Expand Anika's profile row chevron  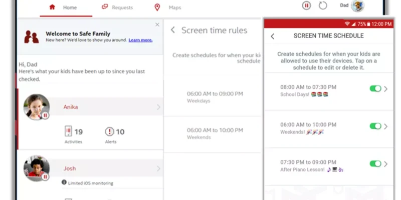158,107
